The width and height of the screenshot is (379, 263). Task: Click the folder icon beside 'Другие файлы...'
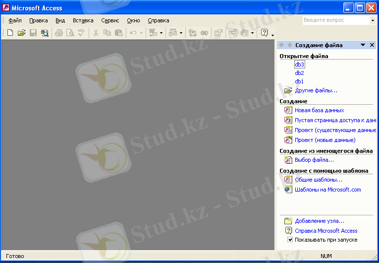pyautogui.click(x=288, y=90)
